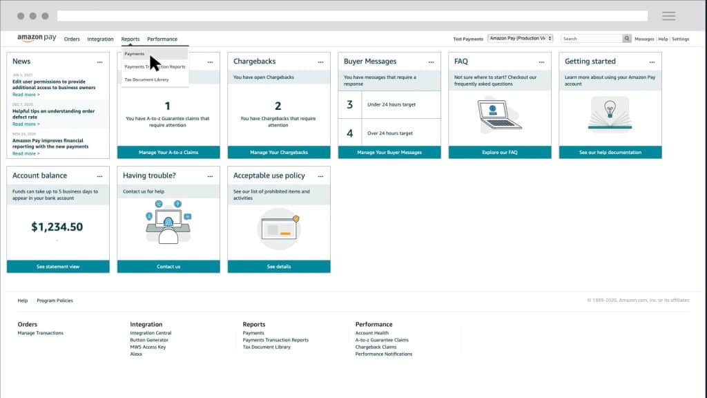The height and width of the screenshot is (398, 707).
Task: Click the search magnifier icon
Action: point(627,39)
